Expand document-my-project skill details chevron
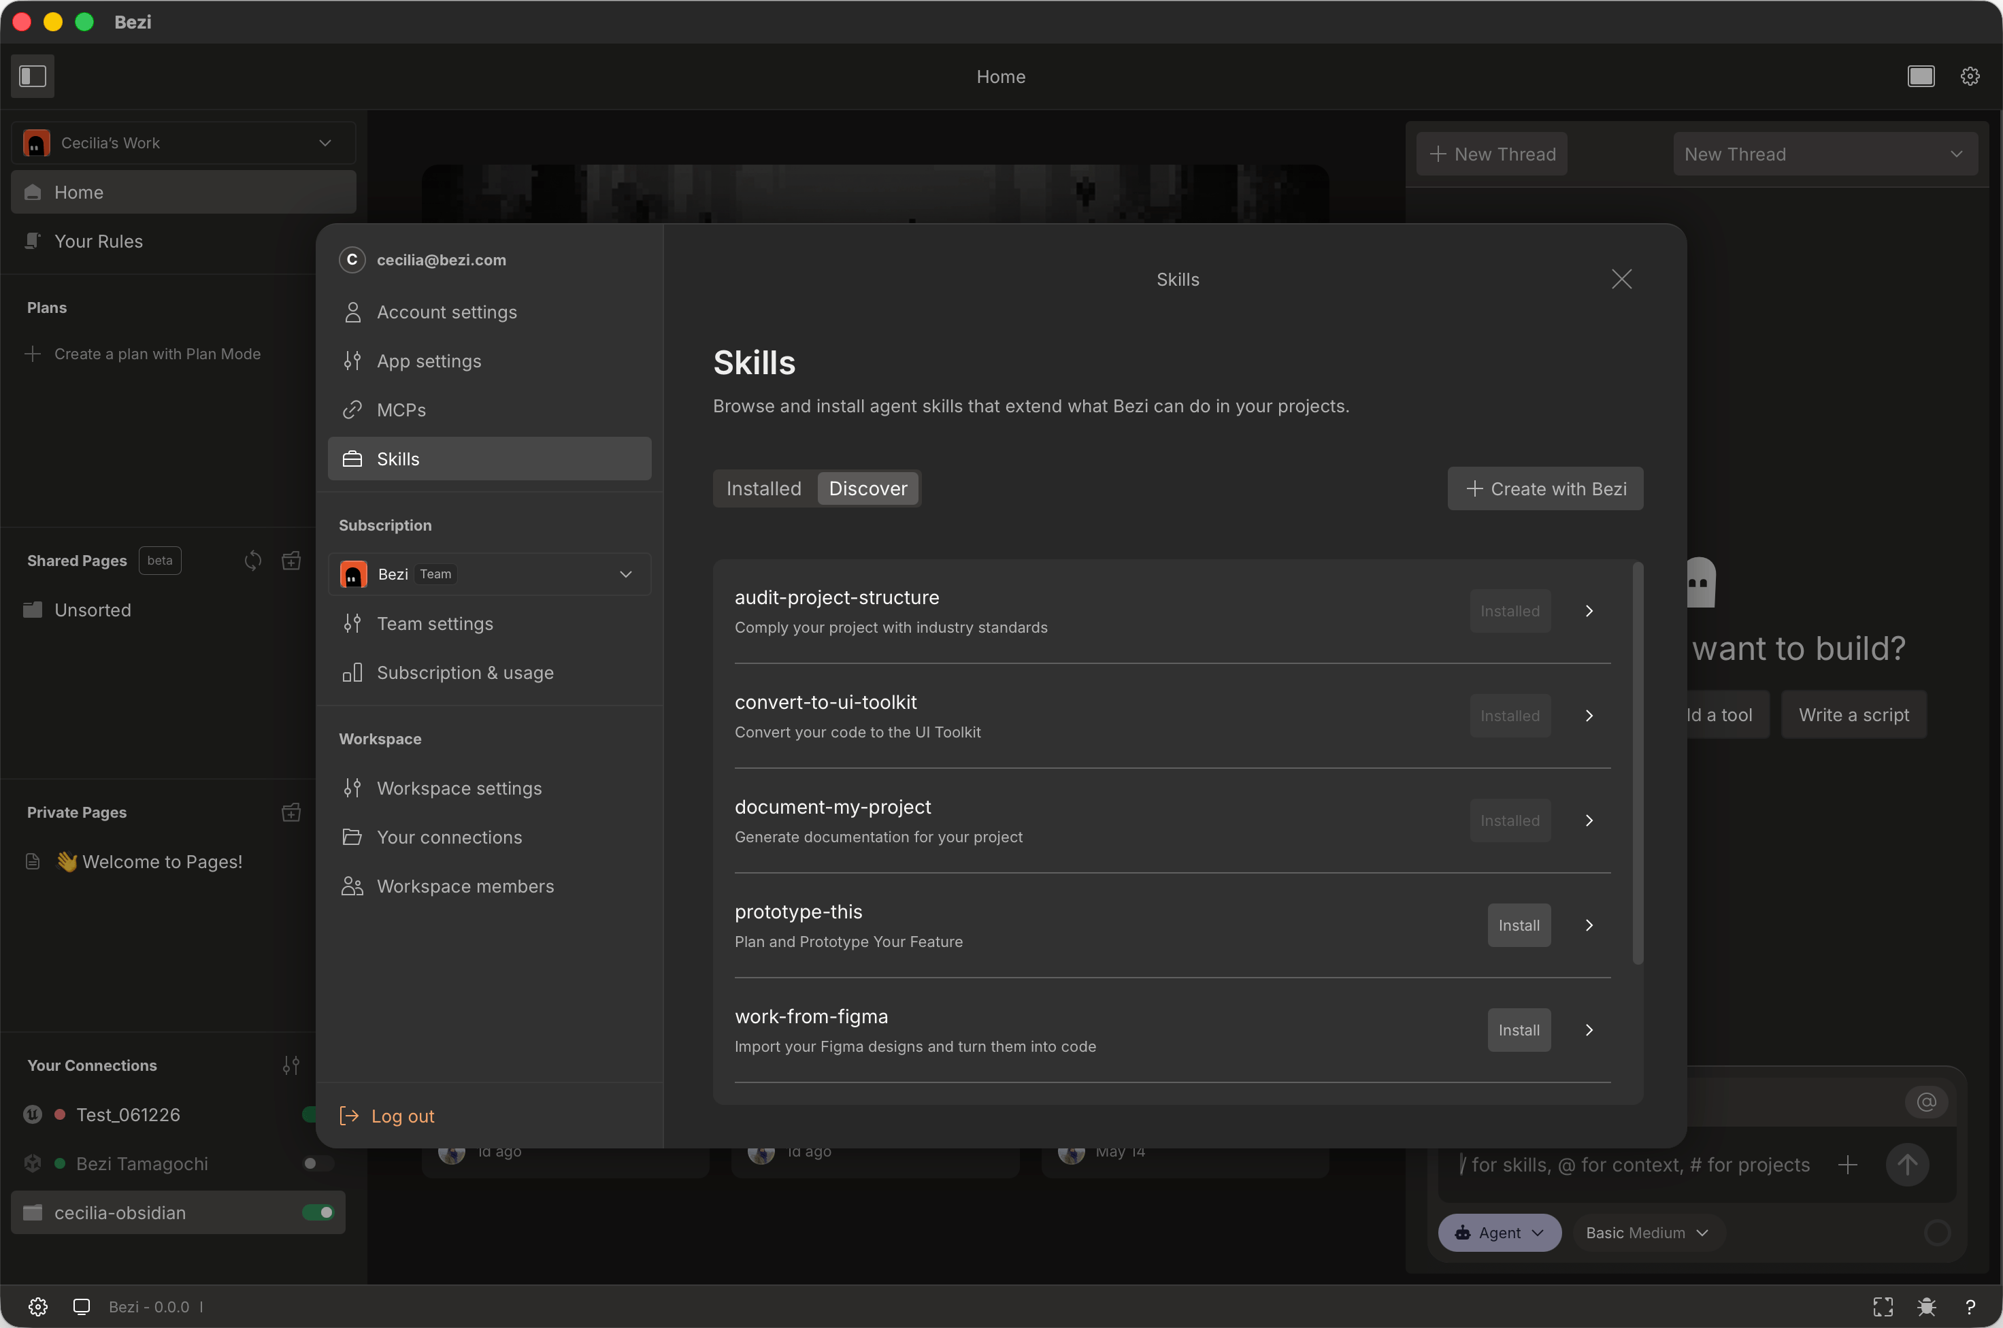Image resolution: width=2003 pixels, height=1328 pixels. (x=1589, y=820)
